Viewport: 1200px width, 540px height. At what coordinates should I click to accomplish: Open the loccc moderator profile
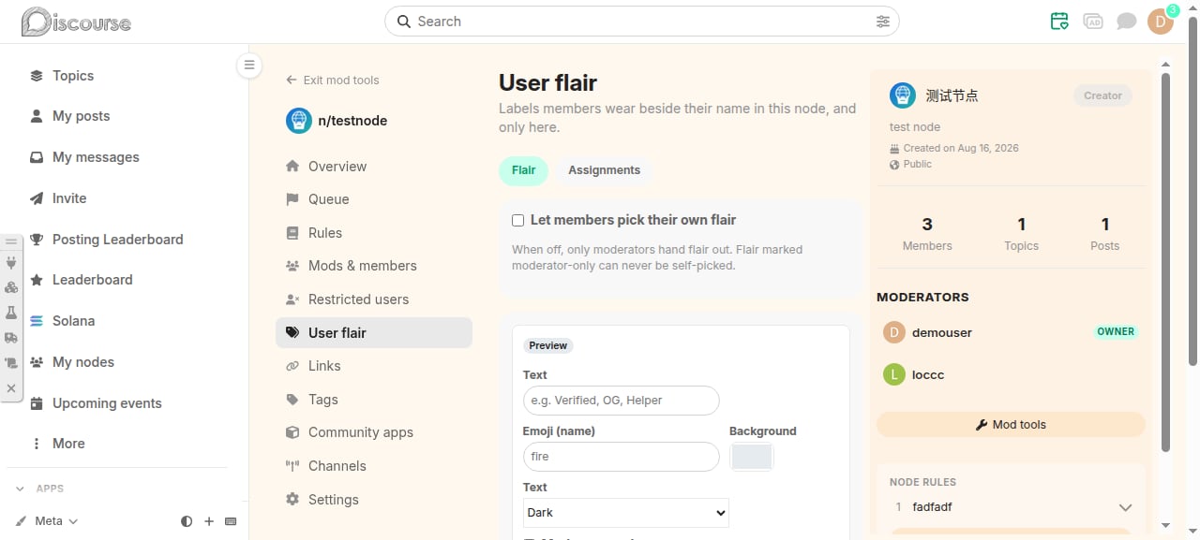pos(928,374)
